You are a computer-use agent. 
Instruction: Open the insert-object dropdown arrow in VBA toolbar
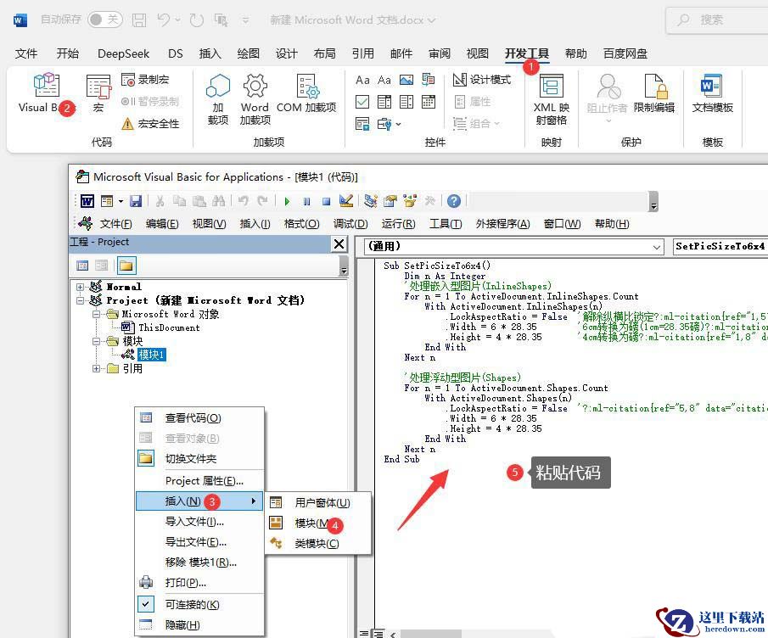pos(121,201)
